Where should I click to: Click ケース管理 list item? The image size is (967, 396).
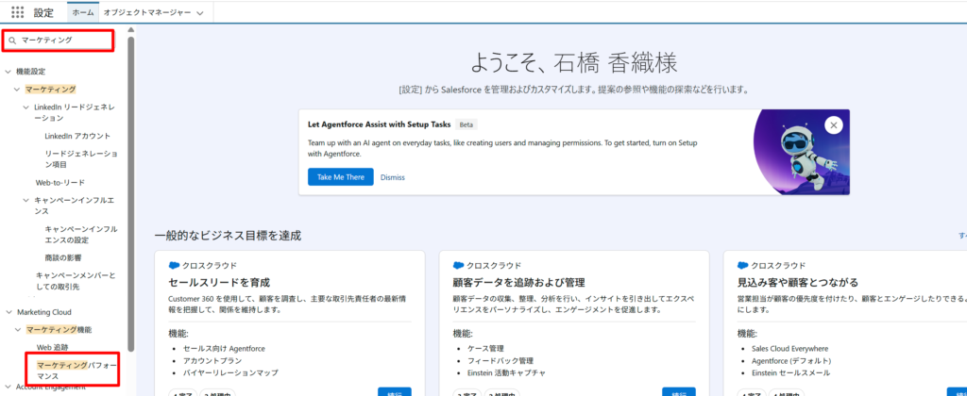coord(486,349)
